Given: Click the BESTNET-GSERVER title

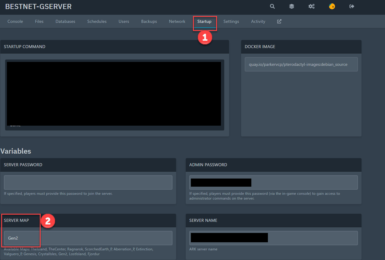Looking at the screenshot, I should click(x=39, y=7).
